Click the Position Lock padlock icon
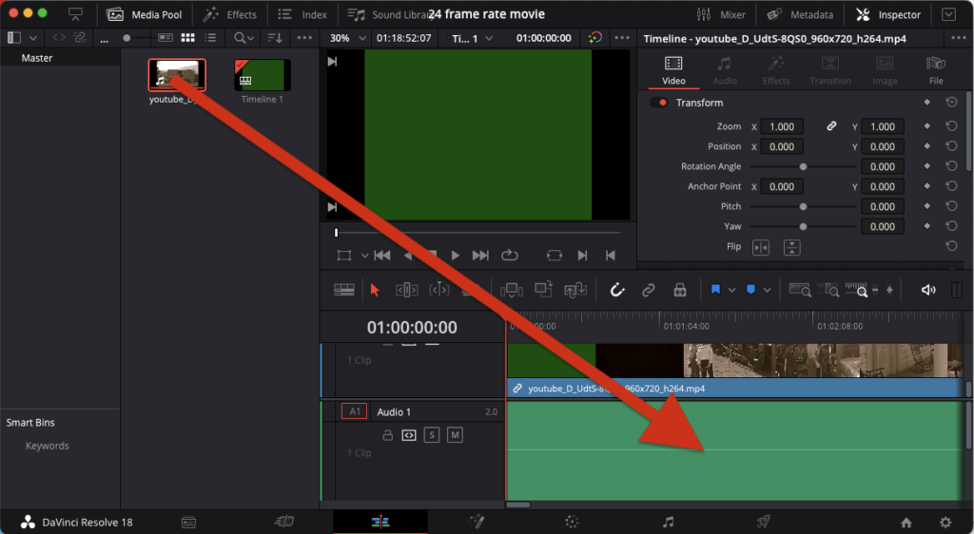The width and height of the screenshot is (974, 534). point(679,290)
